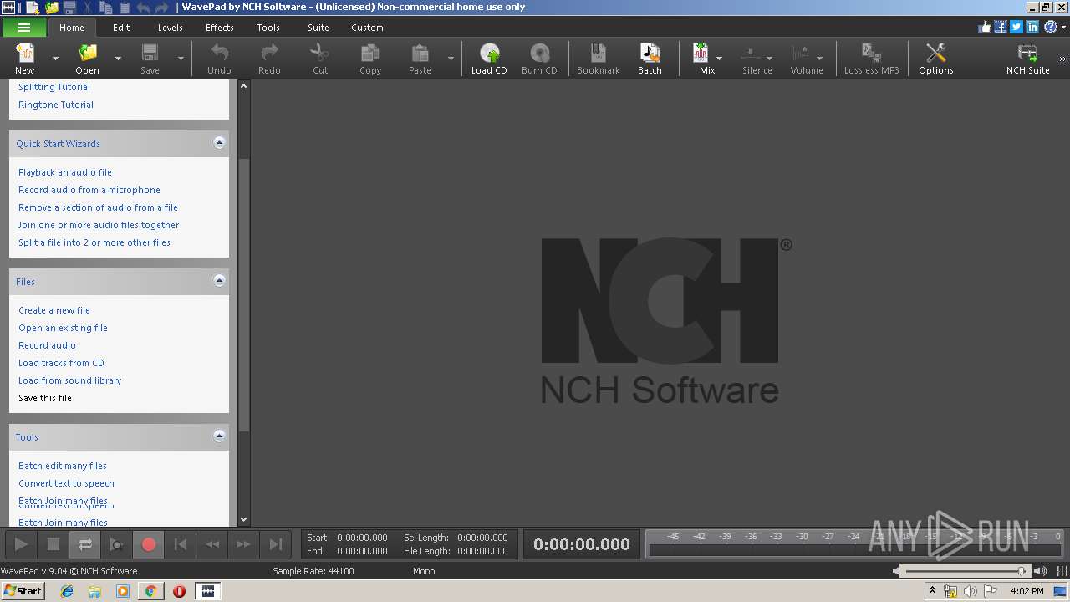The image size is (1070, 602).
Task: Click the Windows Start button
Action: (x=23, y=590)
